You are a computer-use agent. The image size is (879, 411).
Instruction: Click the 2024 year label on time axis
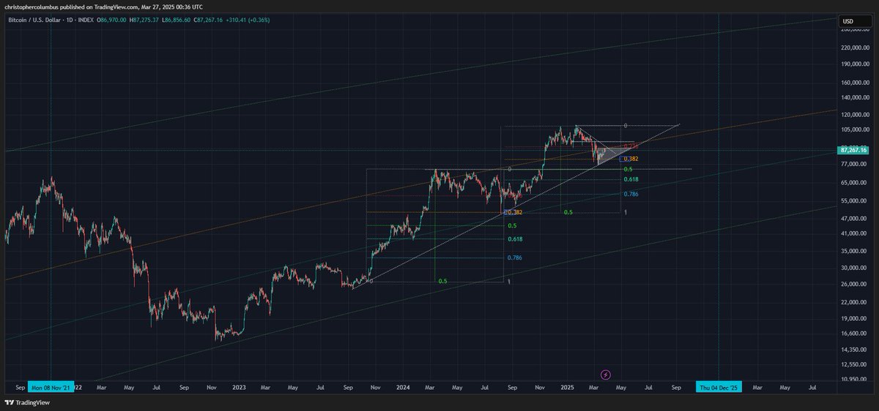[402, 387]
